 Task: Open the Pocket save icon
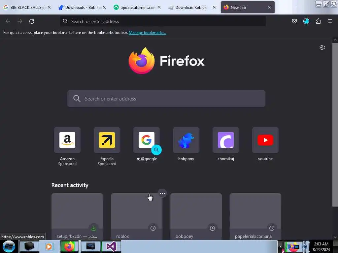pos(294,21)
